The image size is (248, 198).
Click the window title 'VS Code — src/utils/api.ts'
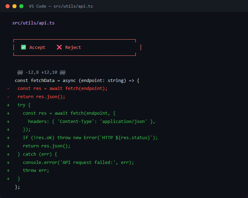point(61,6)
